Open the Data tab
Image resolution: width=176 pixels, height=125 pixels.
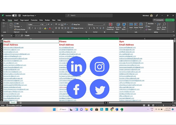41,20
